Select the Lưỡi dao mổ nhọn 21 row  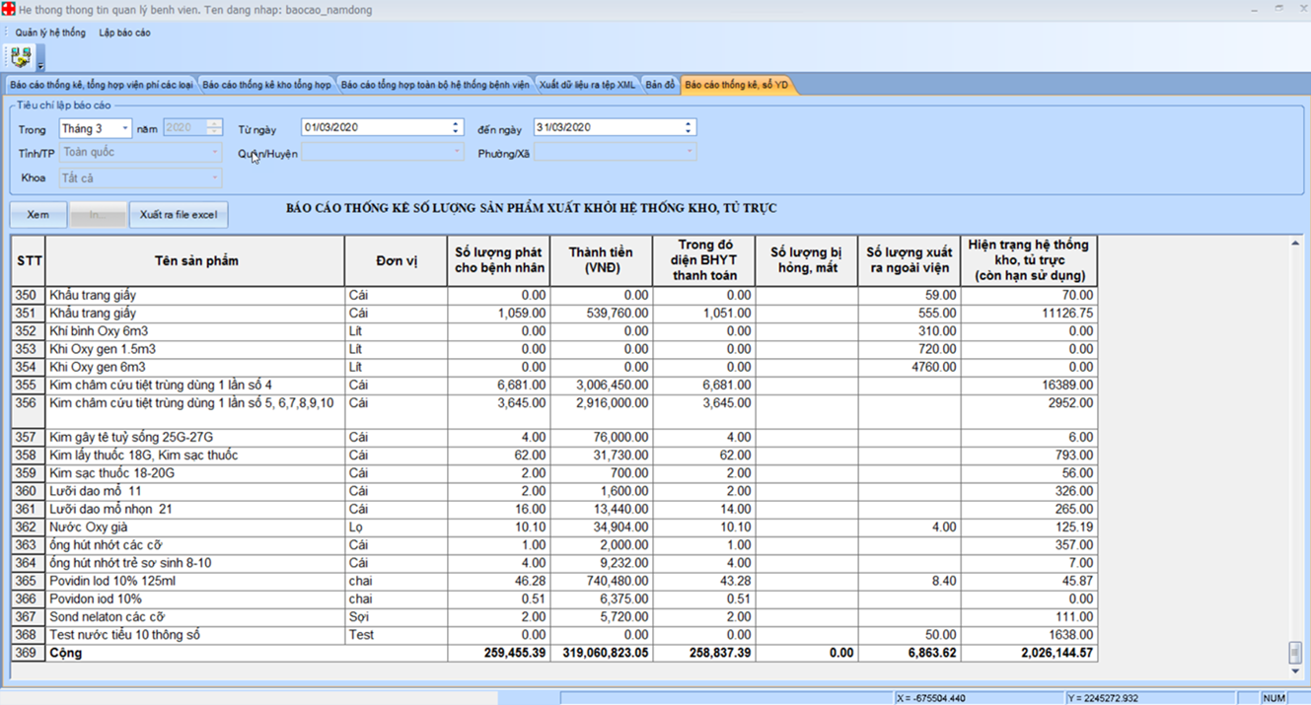point(554,509)
